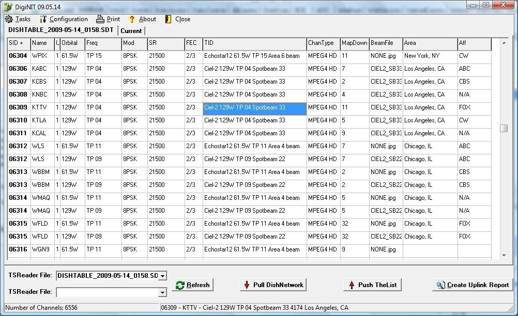
Task: Sort by the BeamFile column header
Action: click(386, 44)
